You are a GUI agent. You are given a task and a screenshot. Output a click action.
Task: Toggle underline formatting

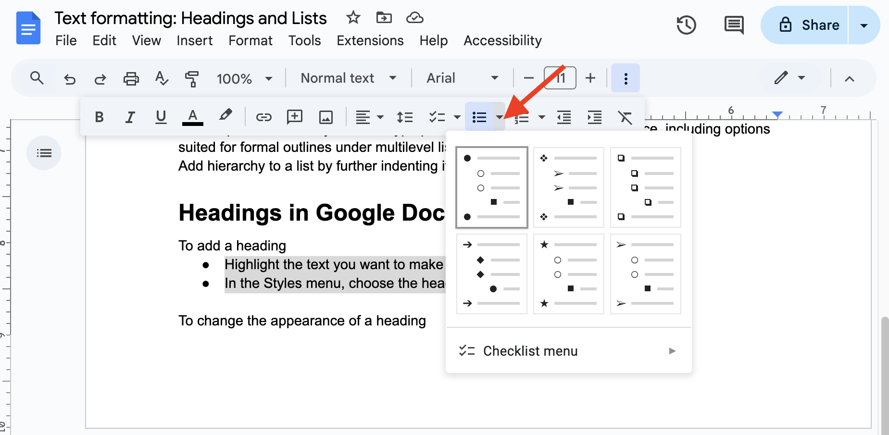pyautogui.click(x=161, y=116)
